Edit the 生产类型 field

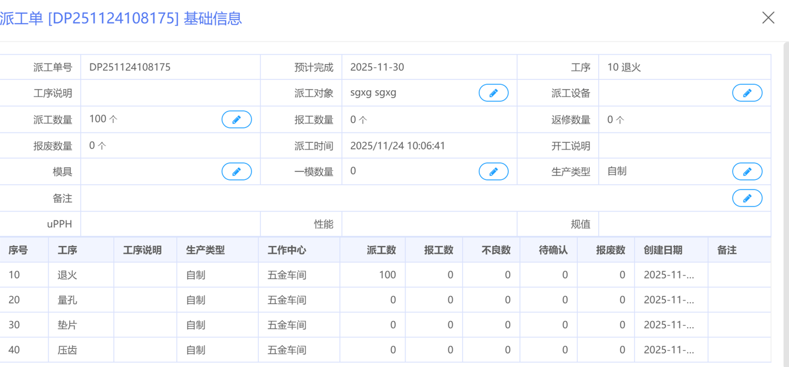click(x=747, y=172)
